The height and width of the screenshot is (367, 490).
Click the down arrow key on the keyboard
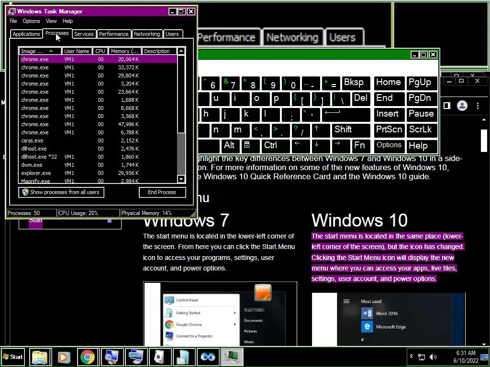(x=320, y=146)
